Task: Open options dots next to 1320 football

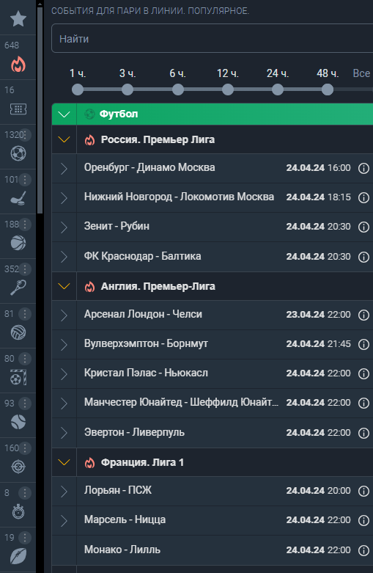Action: (x=25, y=135)
